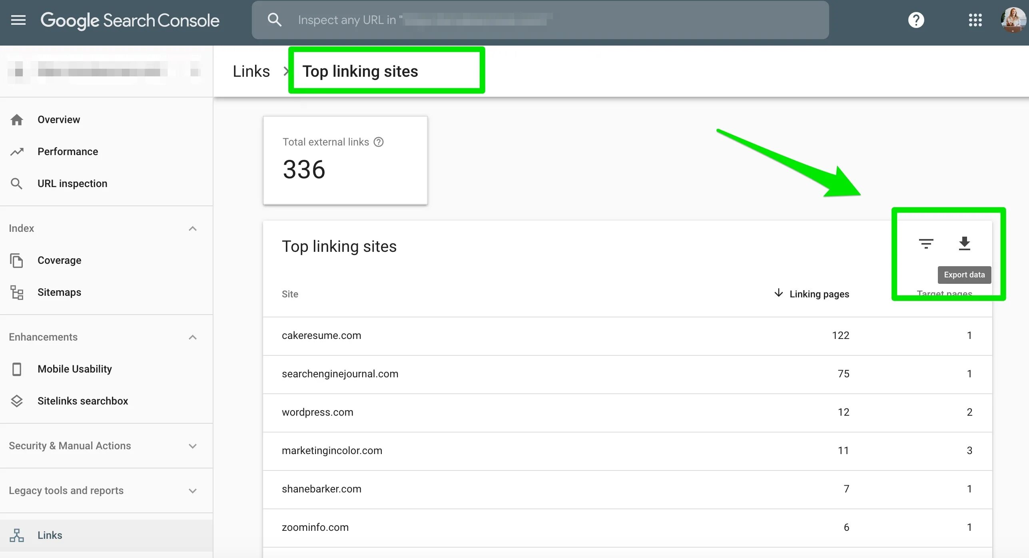Sort by Linking pages column header
The width and height of the screenshot is (1029, 558).
(x=819, y=294)
